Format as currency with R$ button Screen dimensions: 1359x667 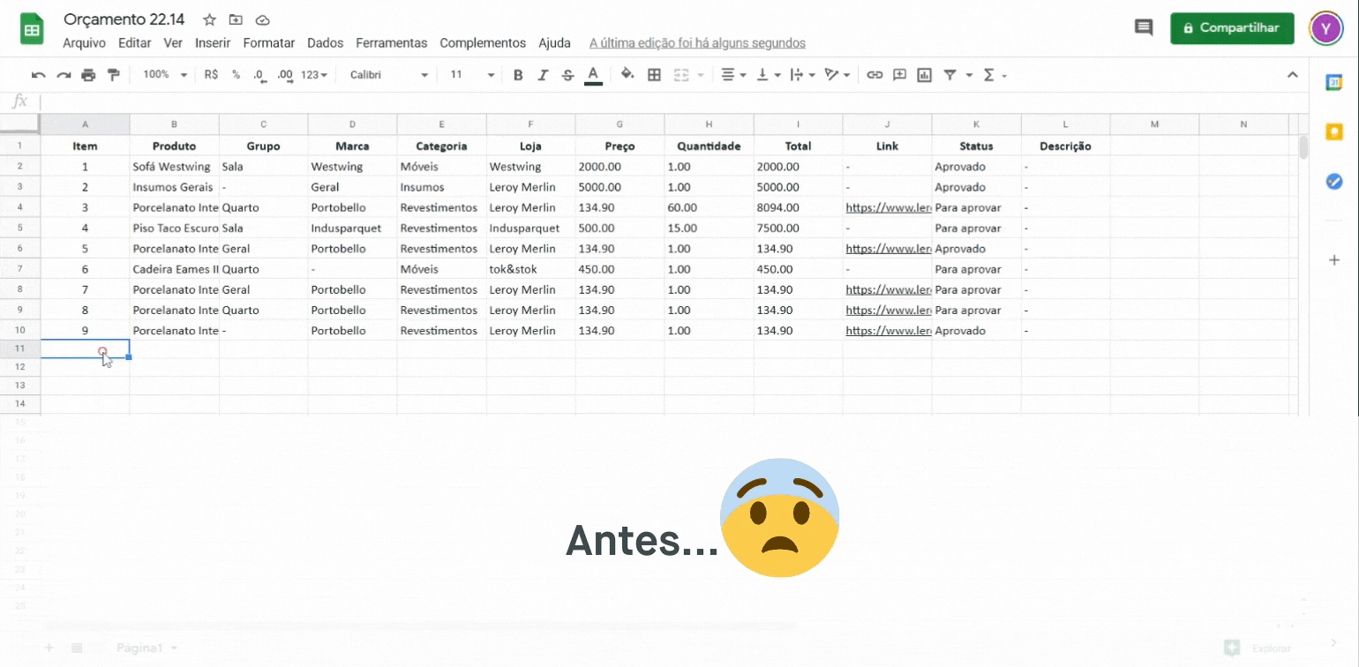[x=211, y=75]
